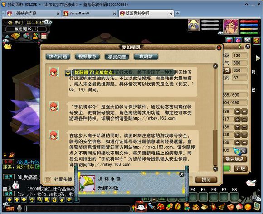Click the red heart status icon

click(x=229, y=41)
